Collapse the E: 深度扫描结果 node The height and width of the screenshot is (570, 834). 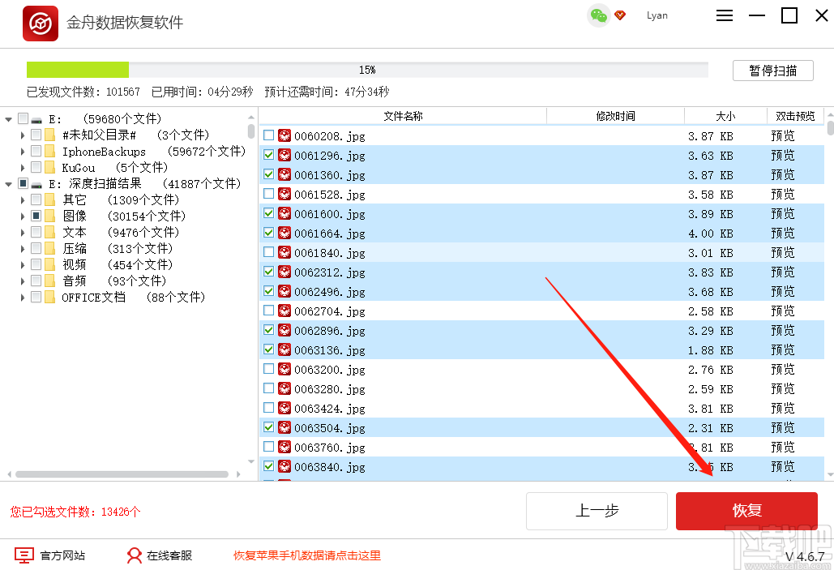point(8,184)
